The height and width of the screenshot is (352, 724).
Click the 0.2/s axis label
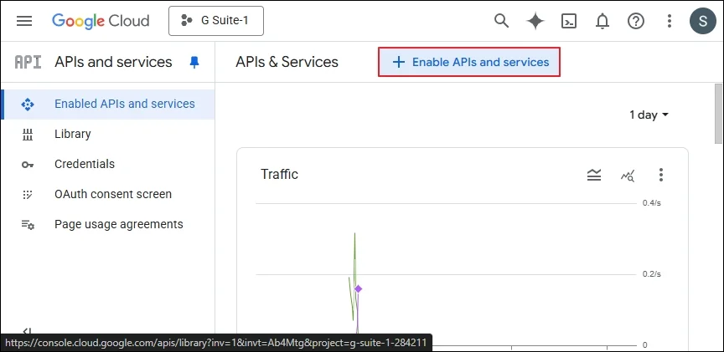click(x=651, y=274)
